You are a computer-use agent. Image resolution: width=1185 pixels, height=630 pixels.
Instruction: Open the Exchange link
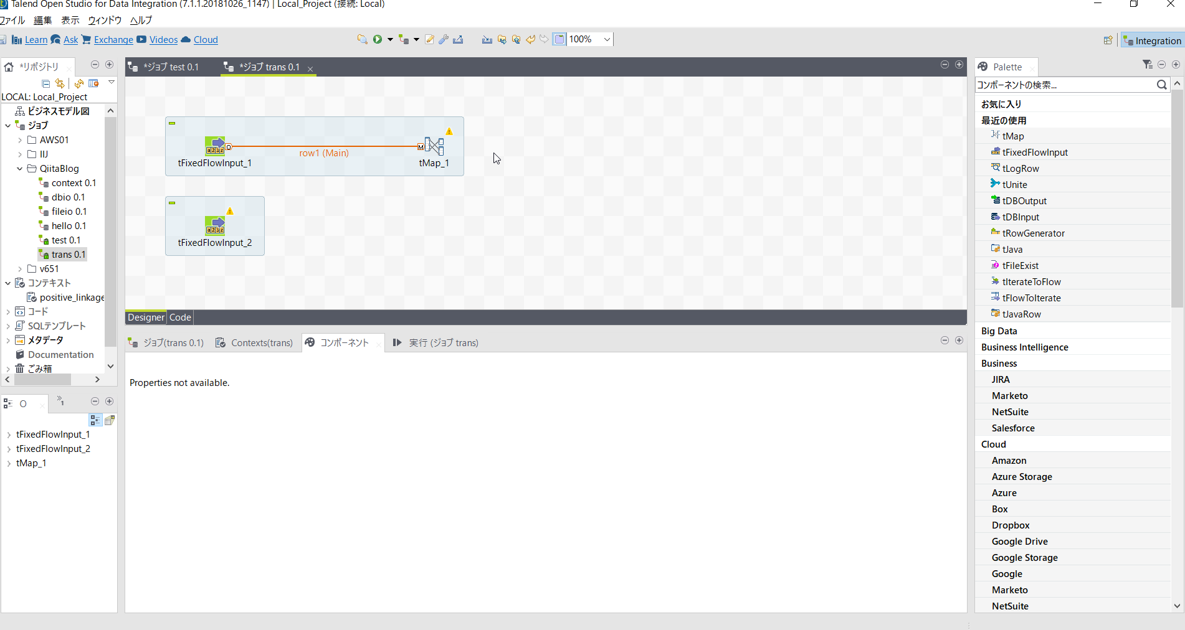[x=113, y=39]
